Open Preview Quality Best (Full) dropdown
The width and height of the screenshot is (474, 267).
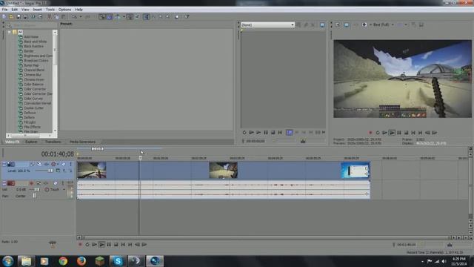pyautogui.click(x=383, y=24)
